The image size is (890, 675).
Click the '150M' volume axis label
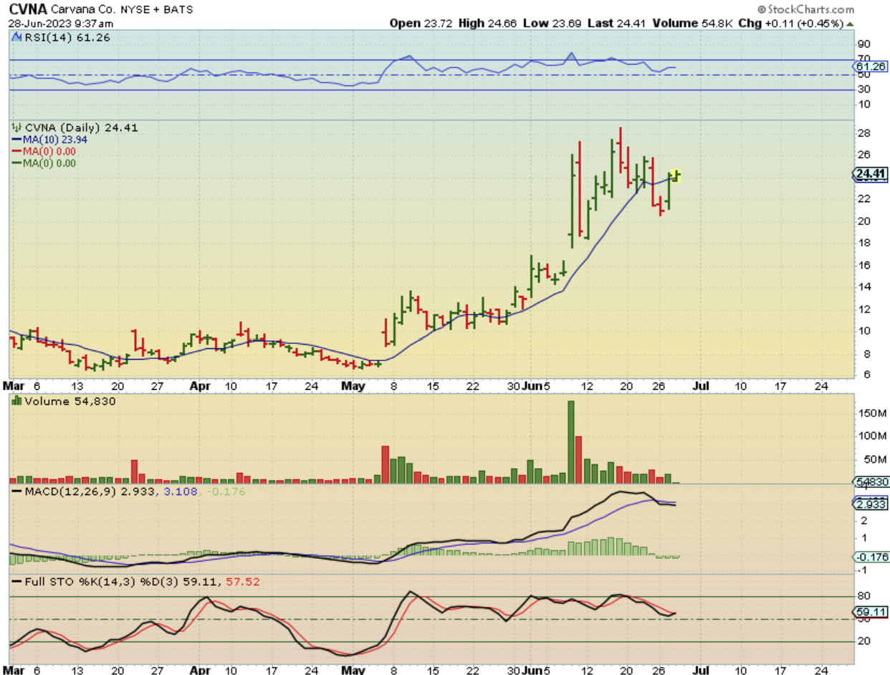tap(873, 413)
